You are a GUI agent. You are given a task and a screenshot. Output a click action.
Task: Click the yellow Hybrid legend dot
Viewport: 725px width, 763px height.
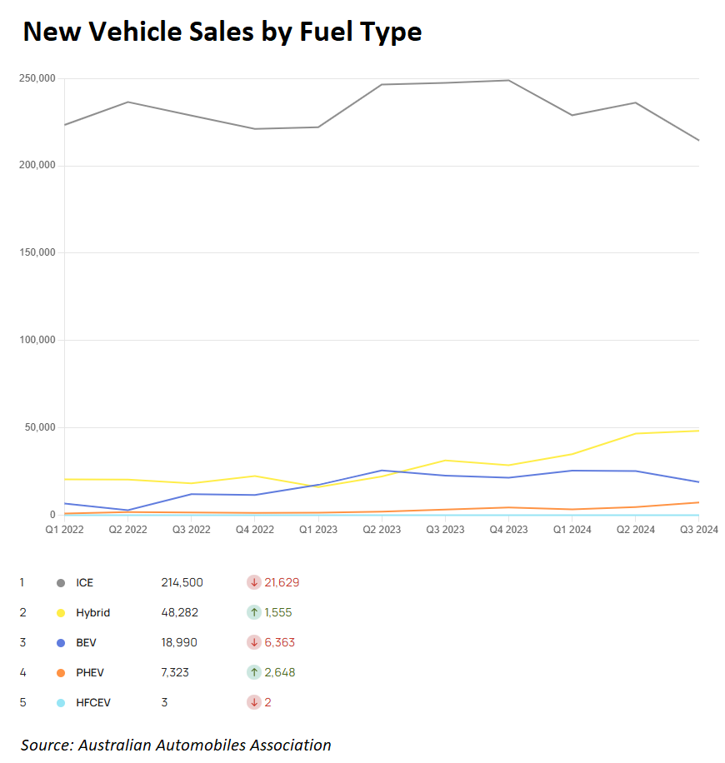(x=60, y=613)
